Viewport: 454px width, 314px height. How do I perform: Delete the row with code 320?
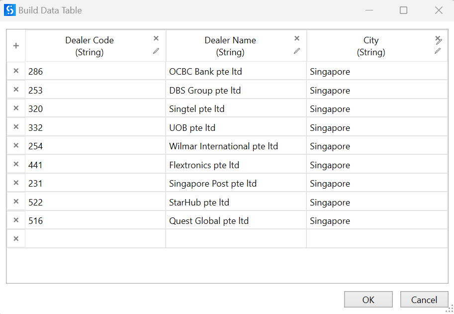16,108
